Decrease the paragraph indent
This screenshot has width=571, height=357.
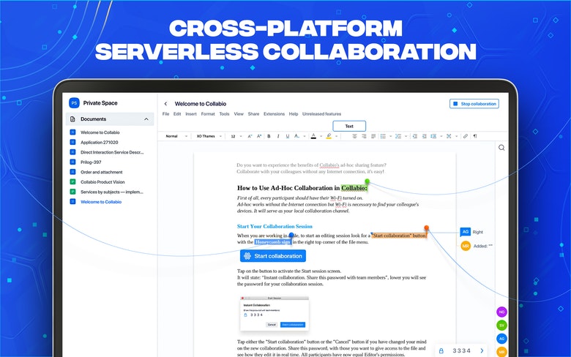tap(415, 136)
